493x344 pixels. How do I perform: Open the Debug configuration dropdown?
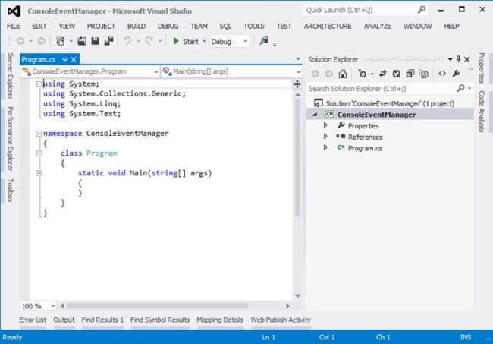click(x=246, y=42)
